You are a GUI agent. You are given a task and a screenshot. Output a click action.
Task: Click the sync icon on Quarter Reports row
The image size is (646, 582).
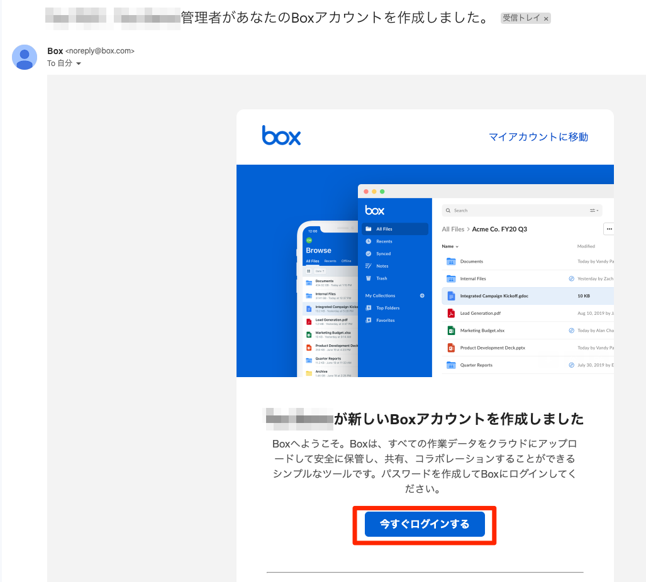[571, 365]
